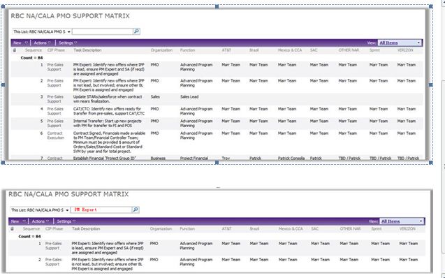Click the top-center selection handle of upper image

click(x=217, y=6)
